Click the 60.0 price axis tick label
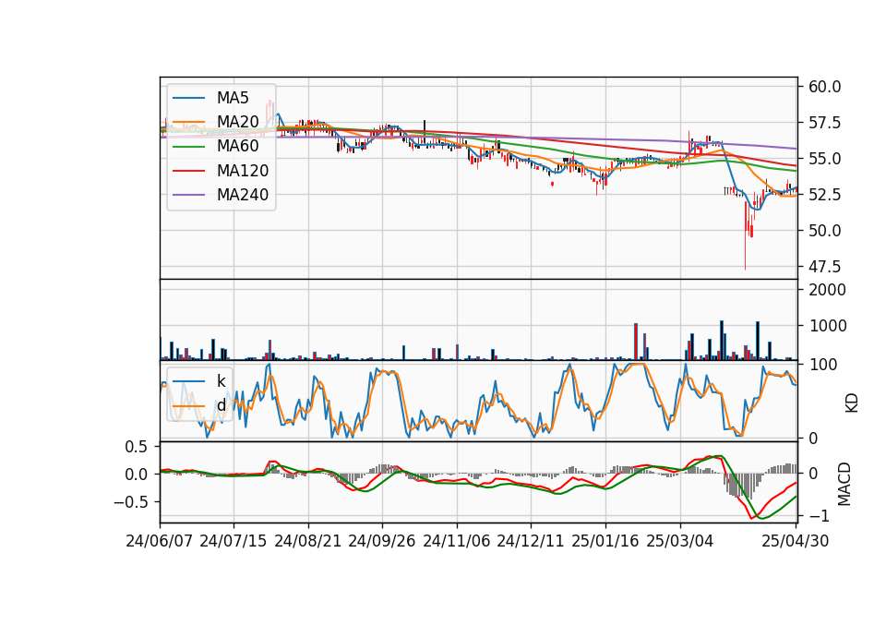The image size is (886, 637). click(x=824, y=87)
